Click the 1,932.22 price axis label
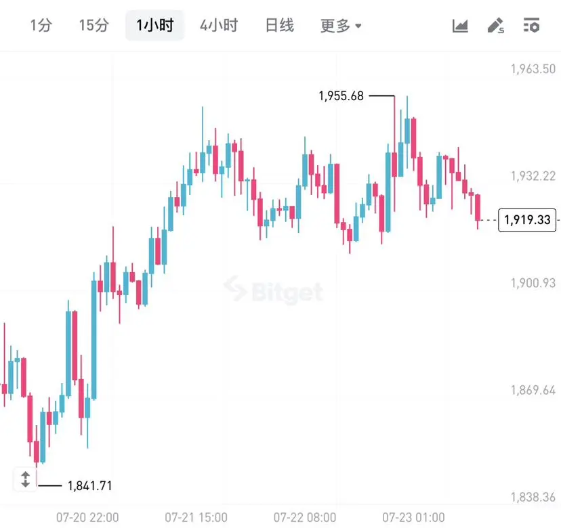Viewport: 561px width, 528px height. click(533, 176)
